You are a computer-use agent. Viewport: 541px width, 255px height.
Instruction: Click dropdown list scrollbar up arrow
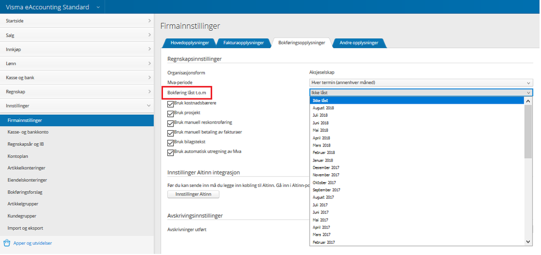pyautogui.click(x=528, y=101)
